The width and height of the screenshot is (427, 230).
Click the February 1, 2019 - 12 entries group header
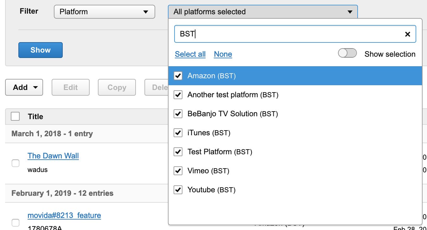tap(62, 193)
